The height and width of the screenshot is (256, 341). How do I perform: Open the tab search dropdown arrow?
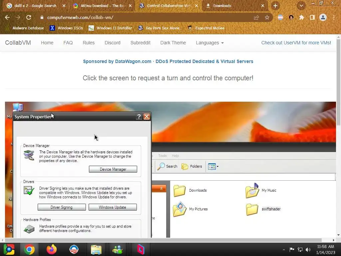301,6
